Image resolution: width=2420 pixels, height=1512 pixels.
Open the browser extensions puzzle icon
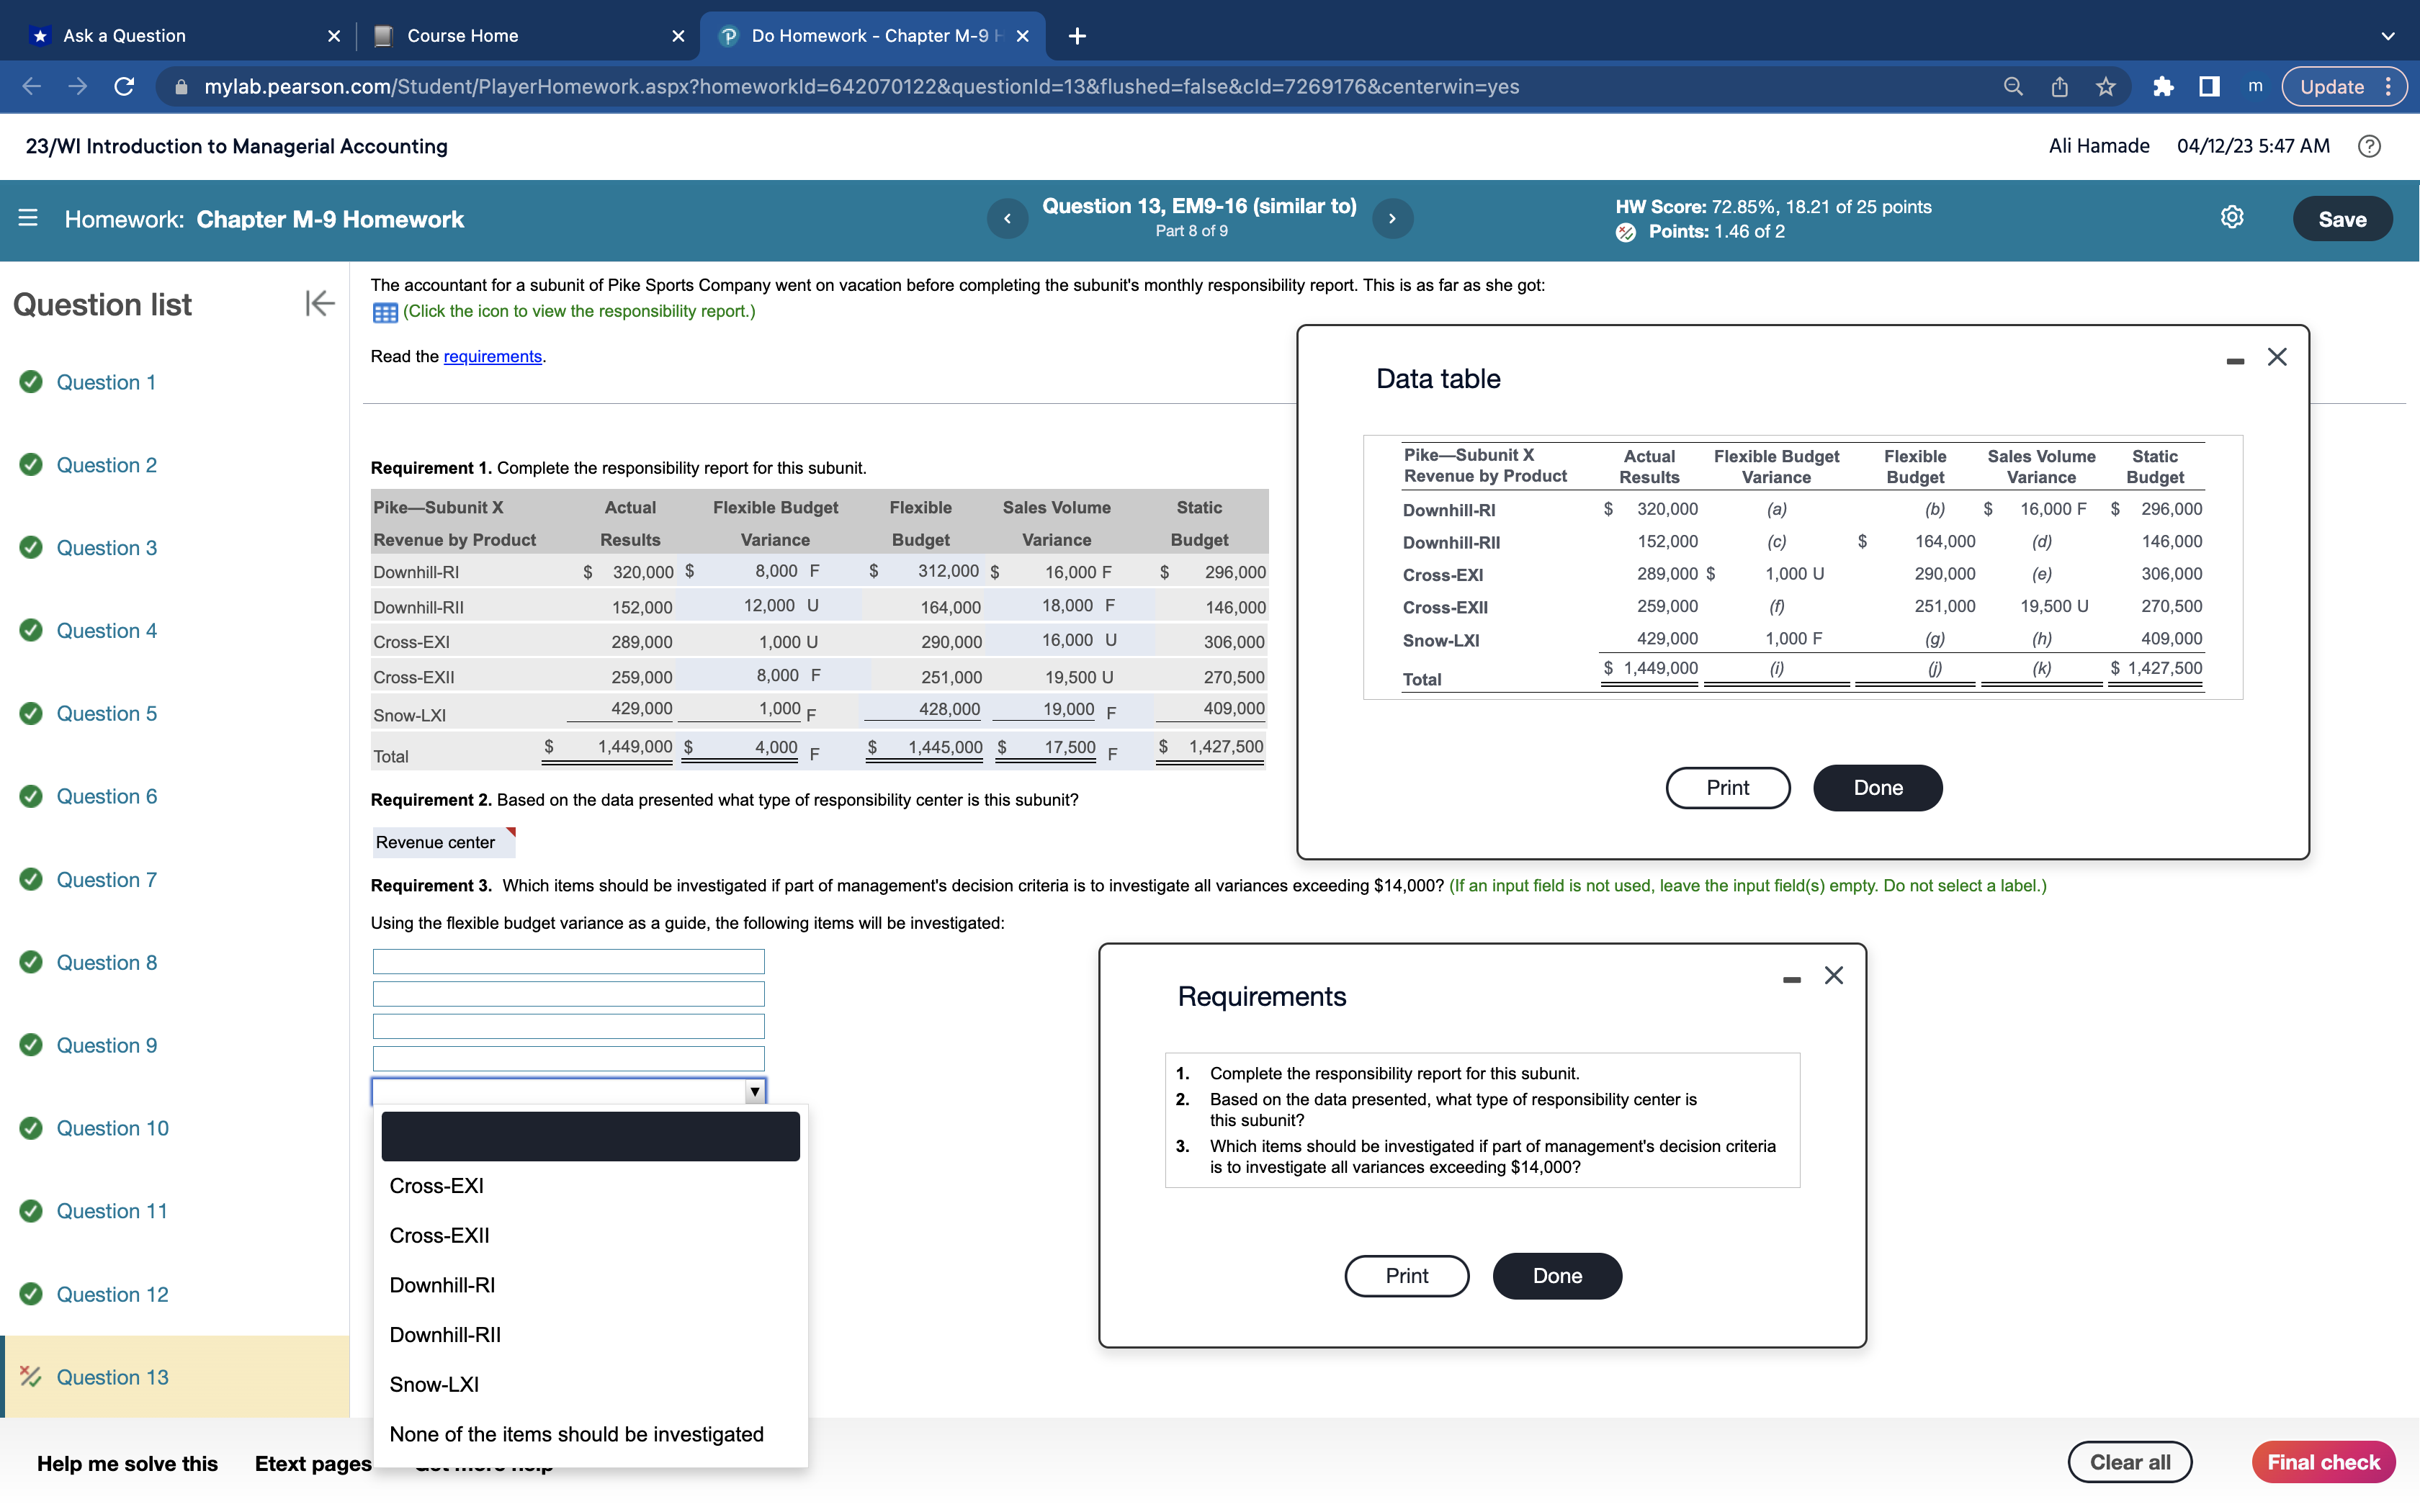click(x=2162, y=87)
